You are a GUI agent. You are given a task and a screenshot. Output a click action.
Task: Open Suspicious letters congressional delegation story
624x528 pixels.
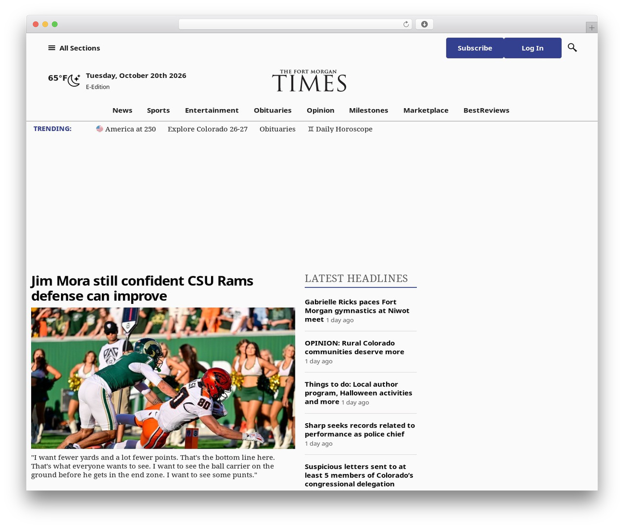(x=359, y=475)
